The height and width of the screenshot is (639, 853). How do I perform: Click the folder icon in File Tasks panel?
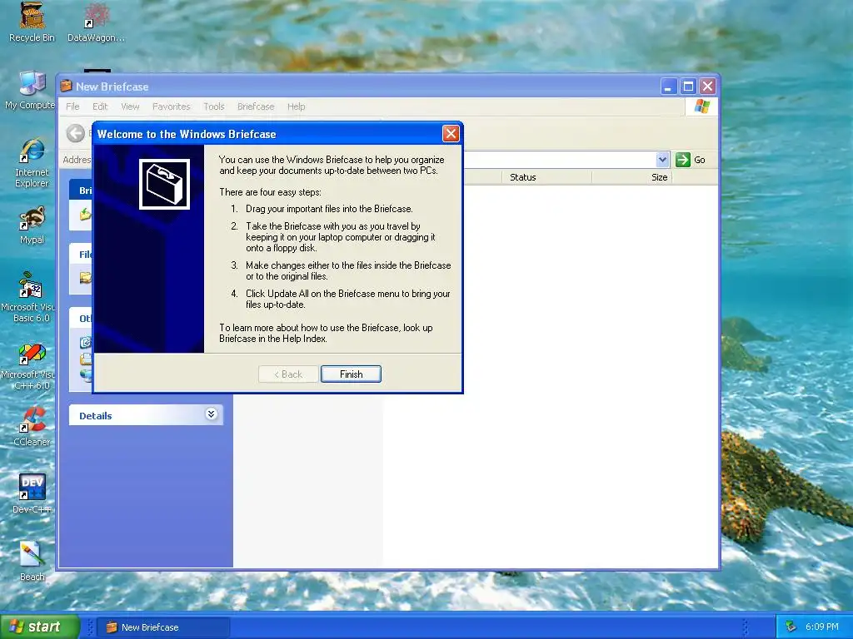click(86, 278)
